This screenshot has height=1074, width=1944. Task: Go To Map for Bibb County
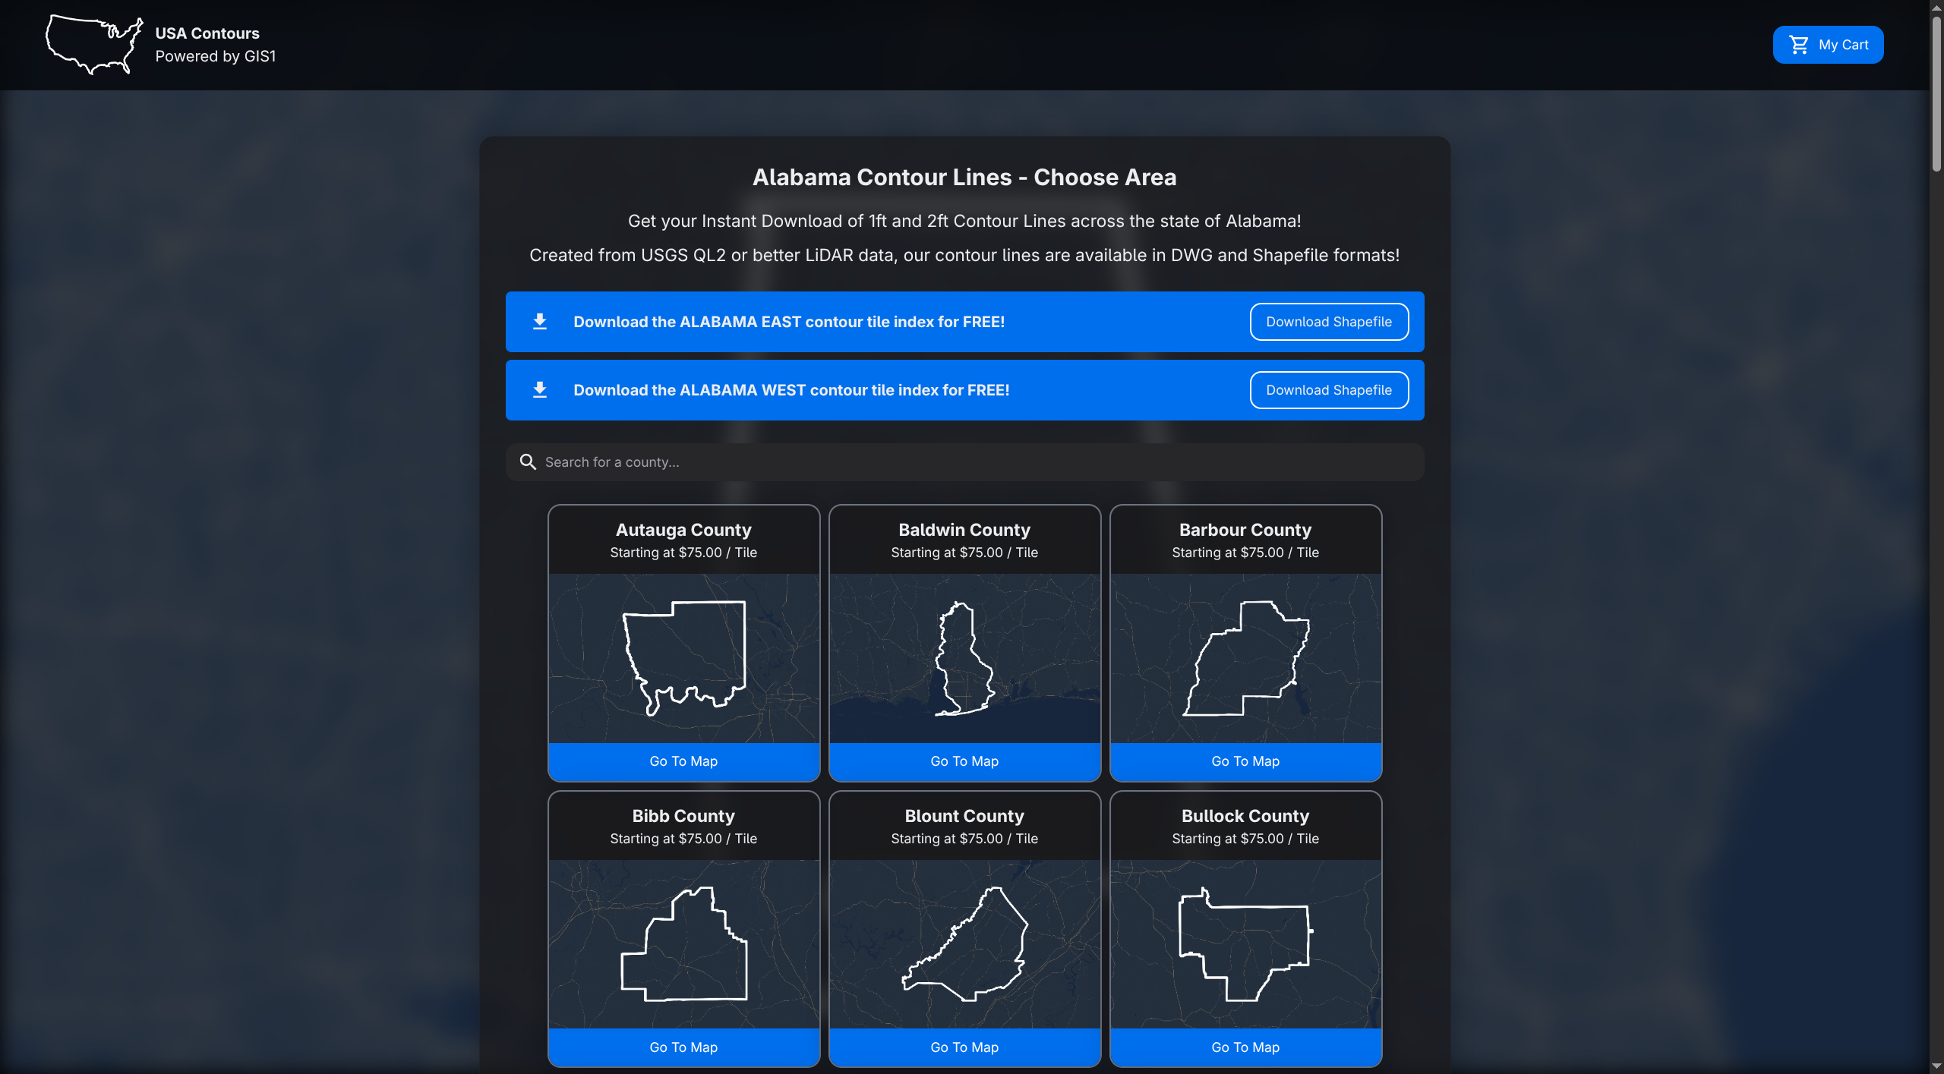[x=683, y=1047]
